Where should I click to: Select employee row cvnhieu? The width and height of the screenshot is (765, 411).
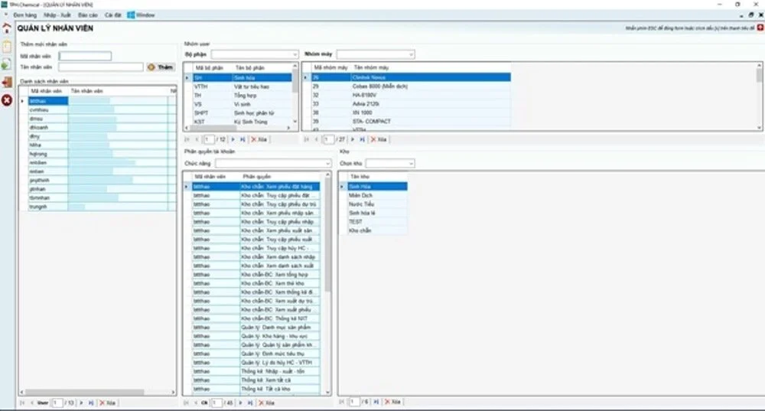[x=98, y=109]
